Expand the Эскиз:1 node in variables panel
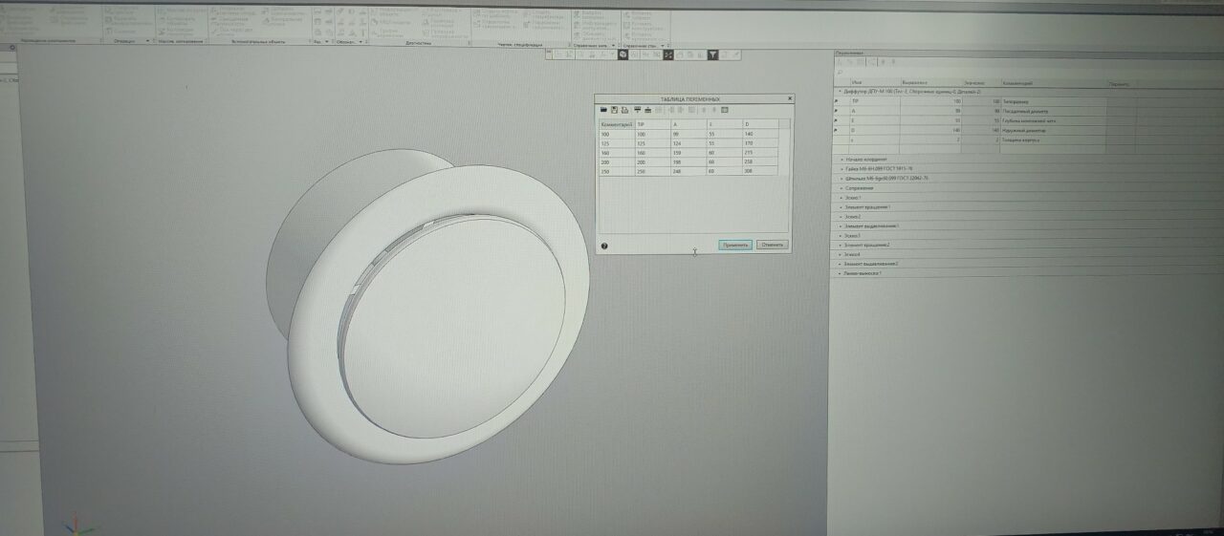This screenshot has height=536, width=1224. (x=841, y=197)
